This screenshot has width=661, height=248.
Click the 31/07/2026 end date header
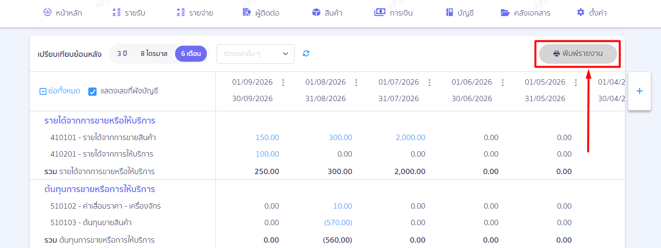(x=399, y=99)
